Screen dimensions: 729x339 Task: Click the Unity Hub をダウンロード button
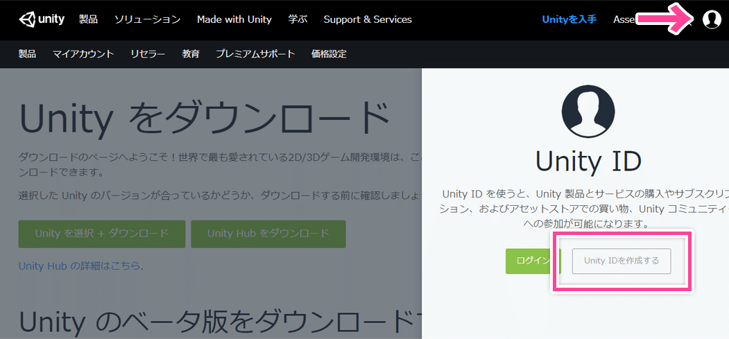coord(268,234)
